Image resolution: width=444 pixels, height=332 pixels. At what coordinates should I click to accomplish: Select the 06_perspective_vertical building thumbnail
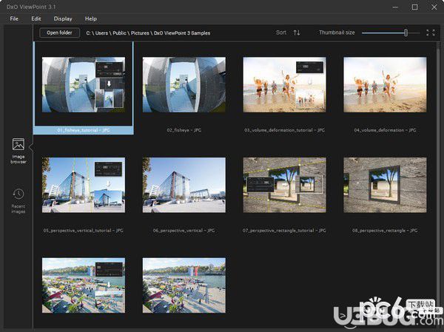point(184,185)
